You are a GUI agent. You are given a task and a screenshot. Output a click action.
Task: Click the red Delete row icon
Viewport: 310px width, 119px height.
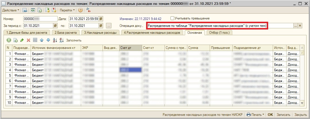[x=28, y=40]
